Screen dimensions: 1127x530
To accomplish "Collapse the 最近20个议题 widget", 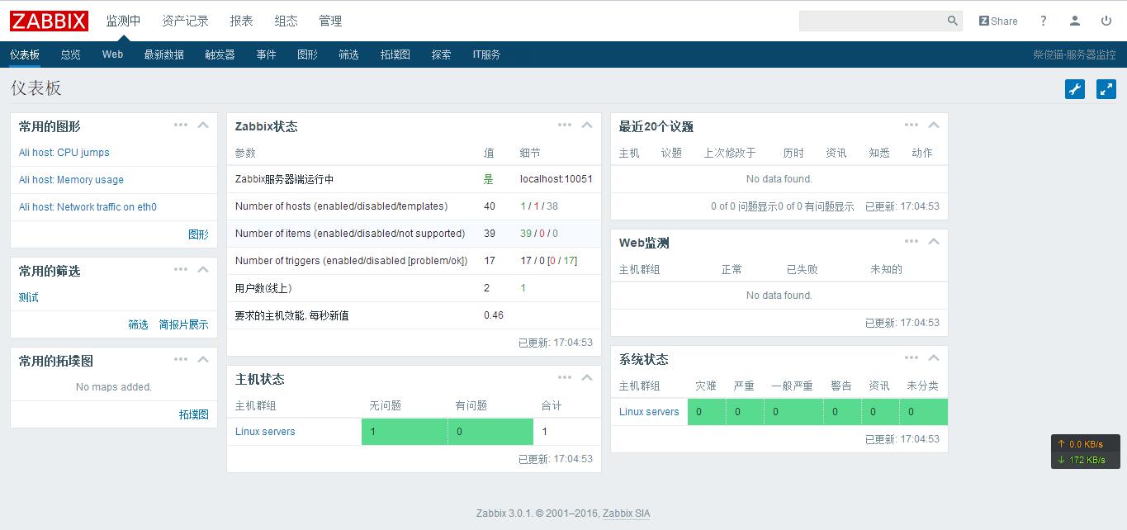I will [934, 125].
